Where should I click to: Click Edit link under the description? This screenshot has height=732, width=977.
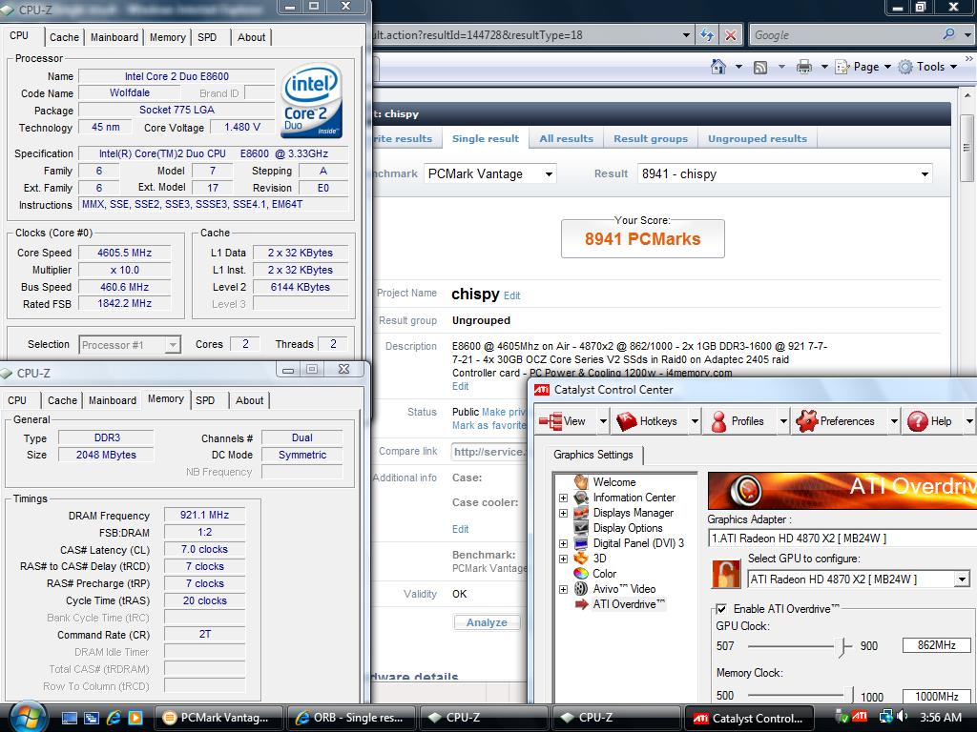click(x=461, y=387)
